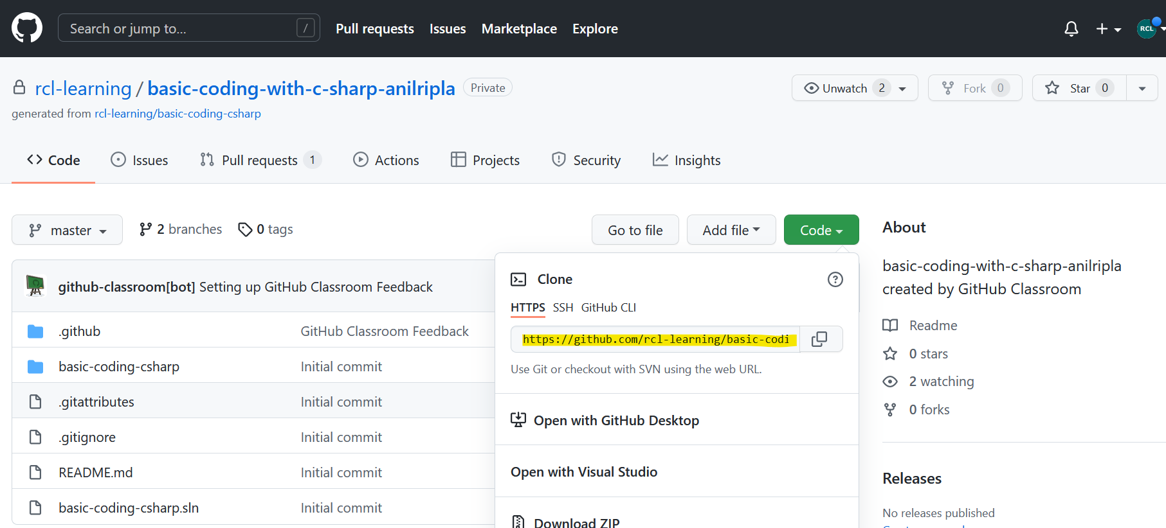Open Marketplace in top navigation

tap(519, 29)
